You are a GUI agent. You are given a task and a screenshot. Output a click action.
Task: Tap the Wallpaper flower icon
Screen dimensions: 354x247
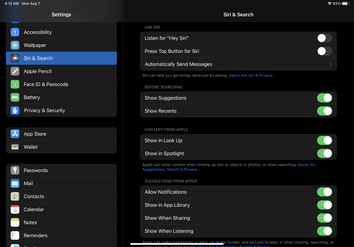15,45
